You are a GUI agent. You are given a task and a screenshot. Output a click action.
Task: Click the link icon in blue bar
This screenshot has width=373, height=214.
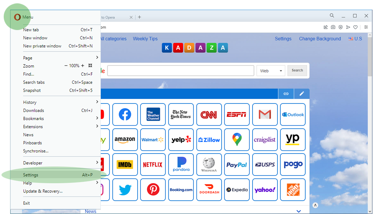click(286, 94)
